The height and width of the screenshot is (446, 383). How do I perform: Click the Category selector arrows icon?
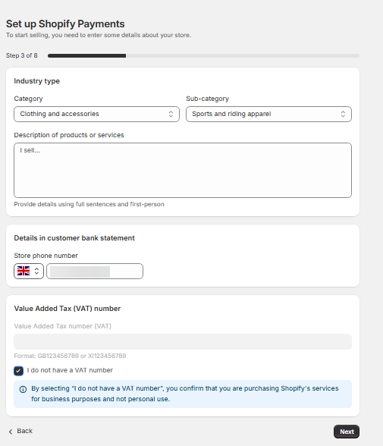pos(171,114)
